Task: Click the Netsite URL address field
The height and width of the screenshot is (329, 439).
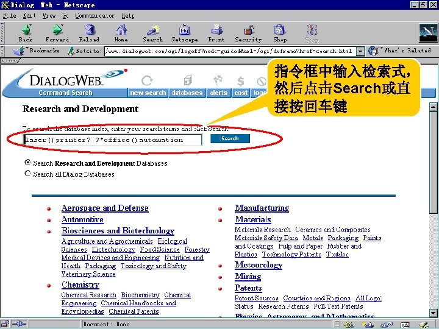Action: (x=230, y=51)
